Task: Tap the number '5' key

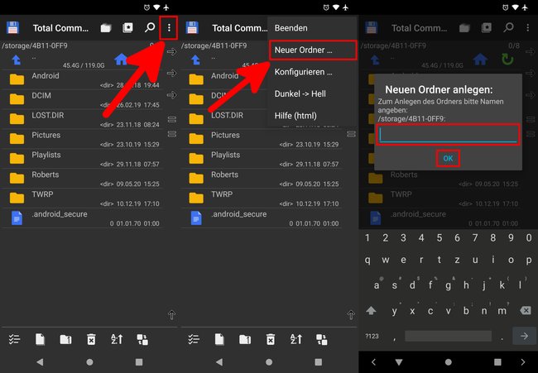Action: [x=440, y=237]
